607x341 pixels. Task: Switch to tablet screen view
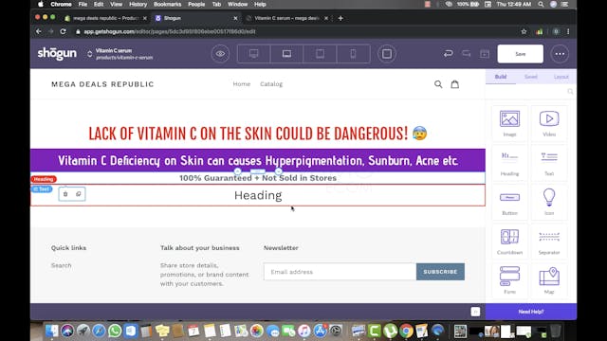pyautogui.click(x=321, y=54)
